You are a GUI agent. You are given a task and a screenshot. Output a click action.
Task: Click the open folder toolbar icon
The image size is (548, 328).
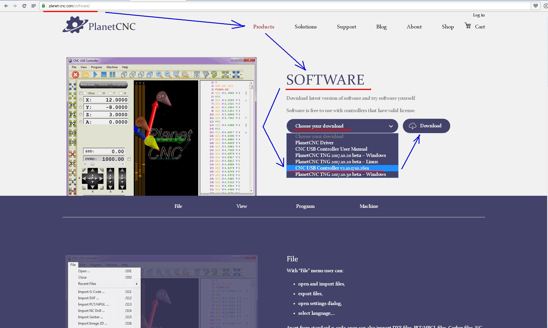(x=85, y=75)
